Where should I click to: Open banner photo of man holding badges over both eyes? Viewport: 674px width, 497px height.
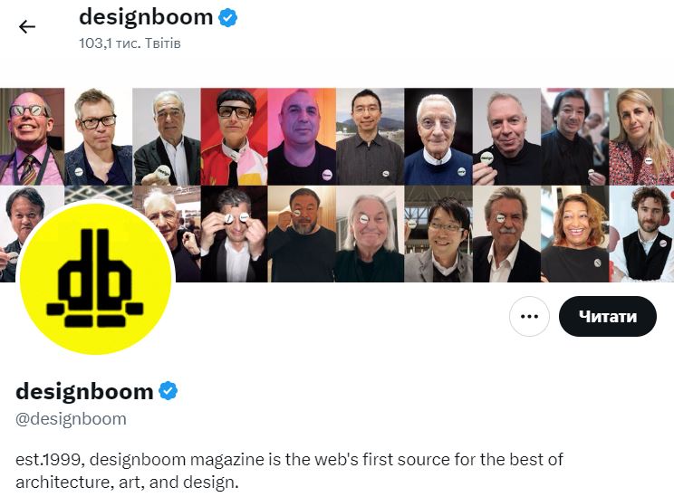[x=234, y=234]
